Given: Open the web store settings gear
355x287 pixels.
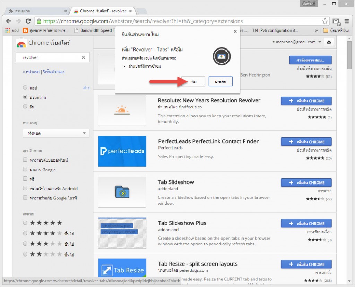Looking at the screenshot, I should click(x=329, y=42).
